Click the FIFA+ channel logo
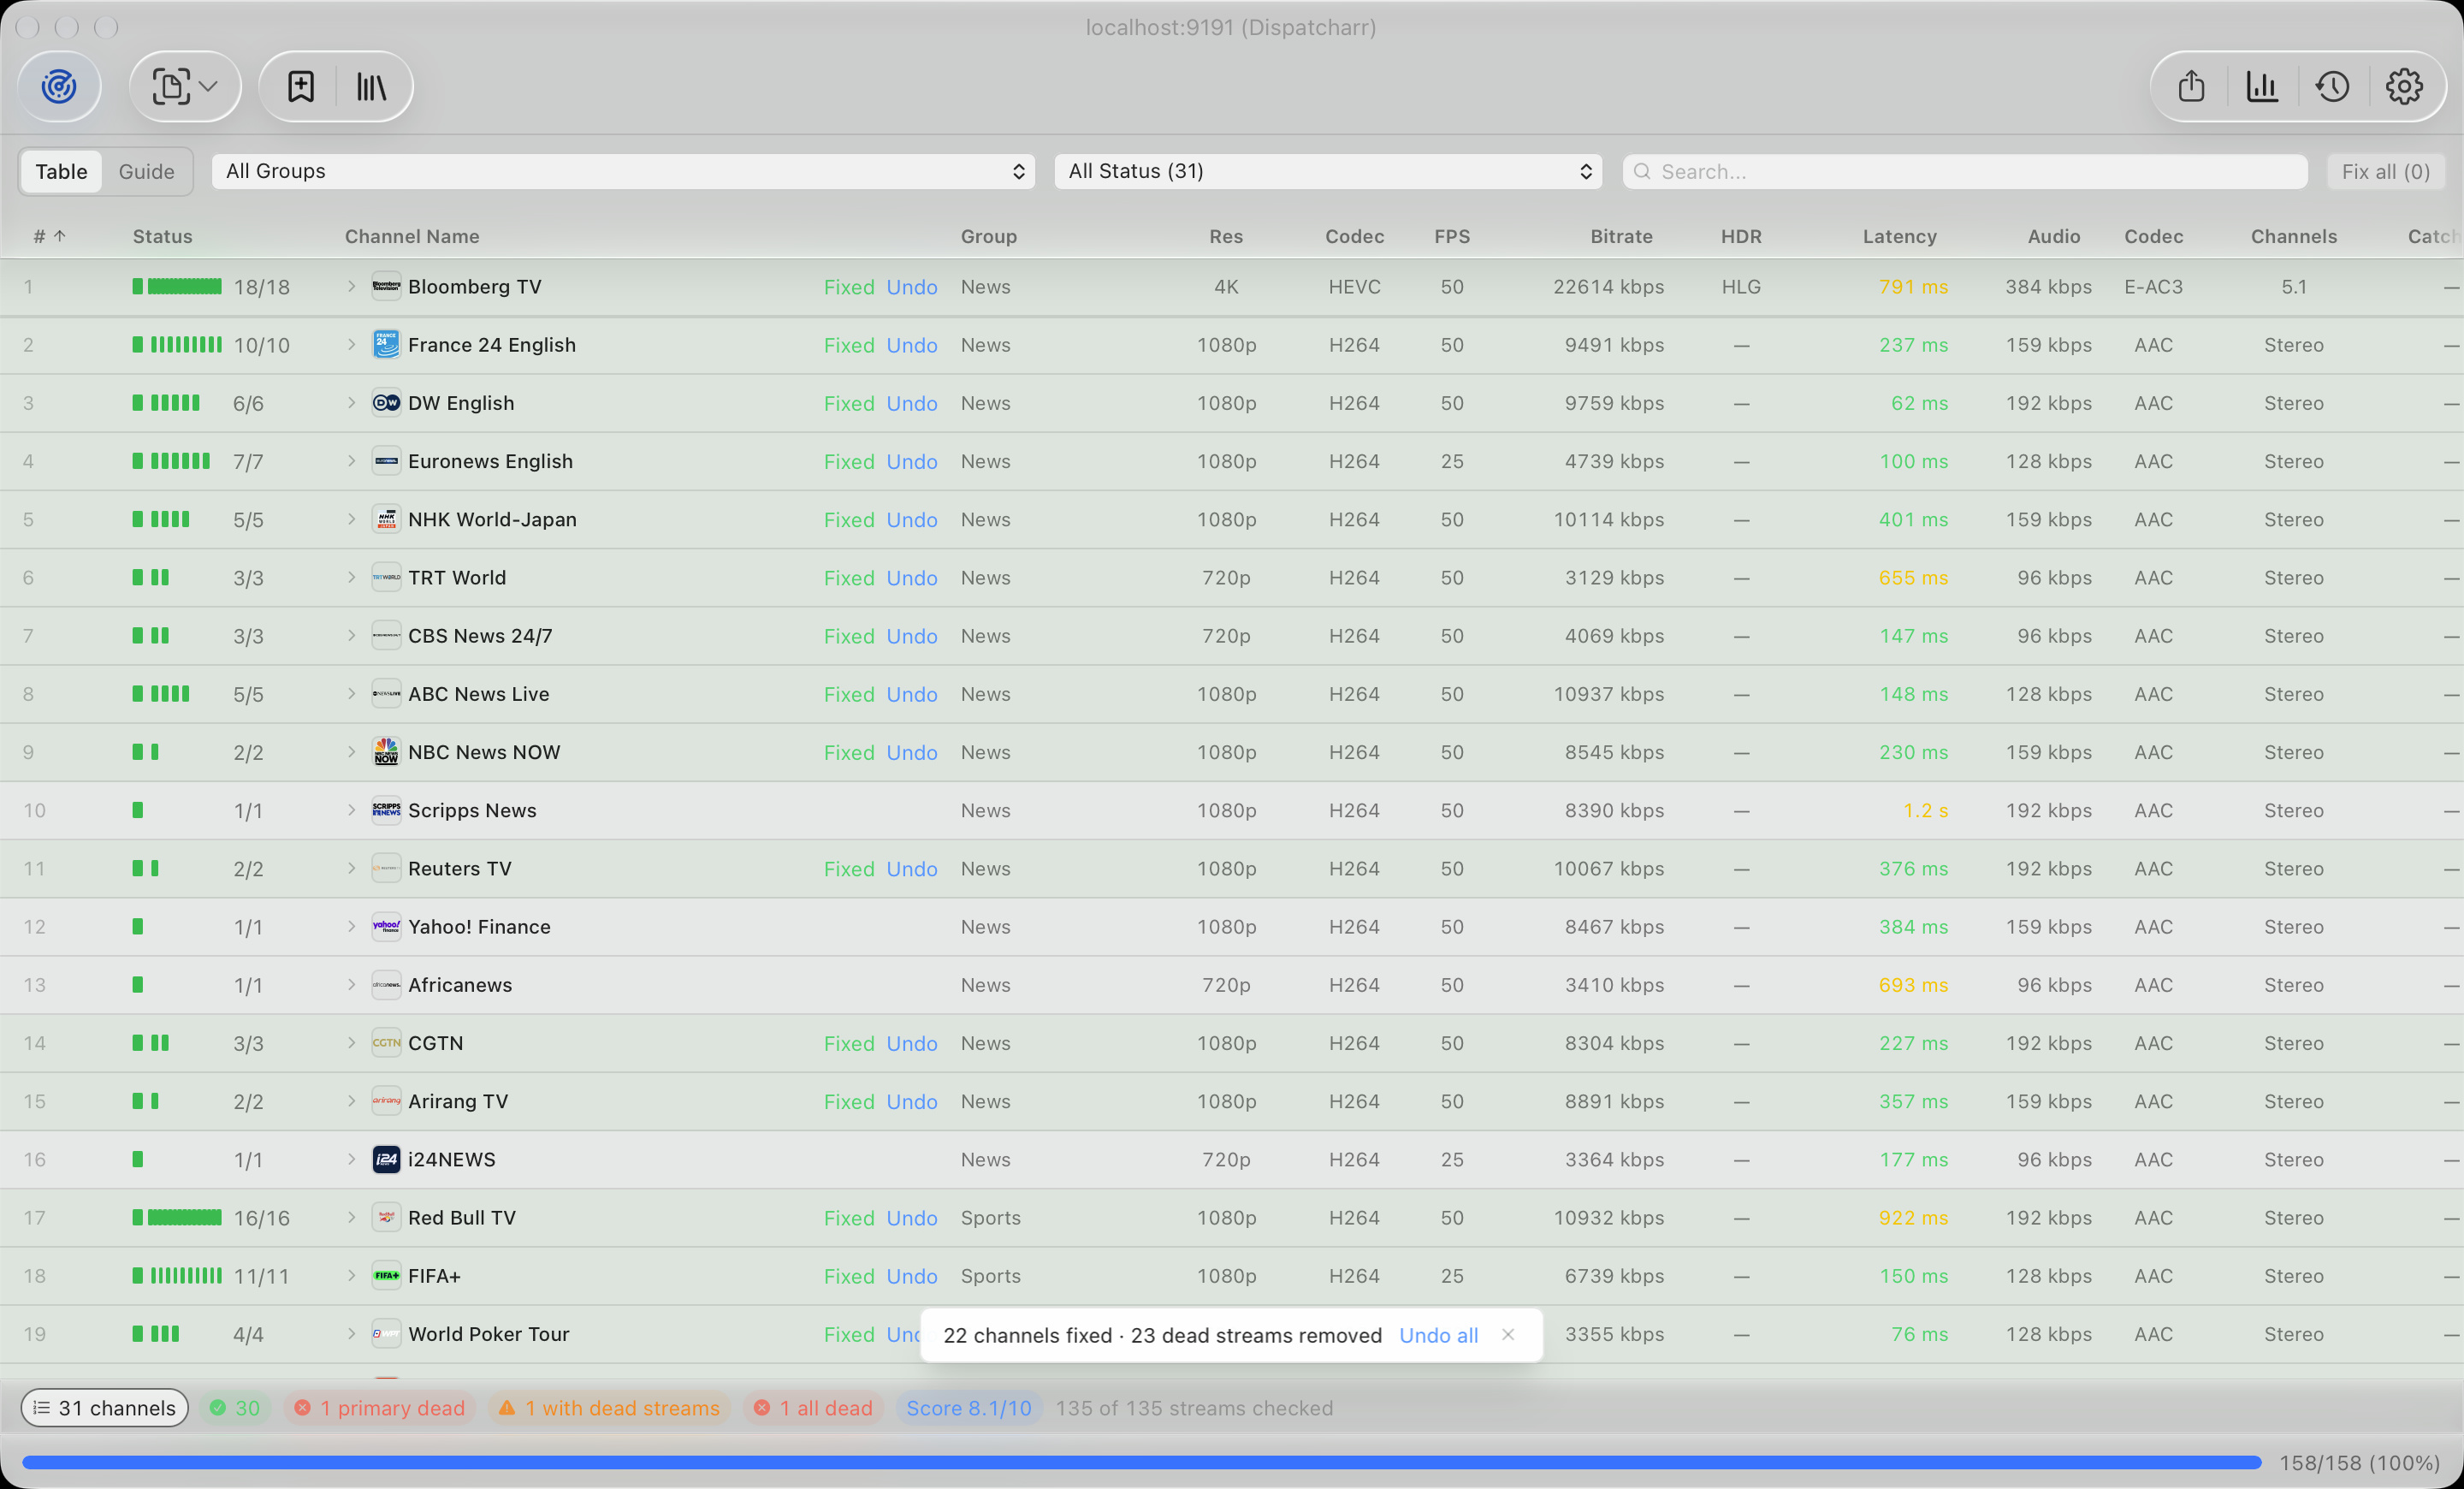 click(x=386, y=1275)
